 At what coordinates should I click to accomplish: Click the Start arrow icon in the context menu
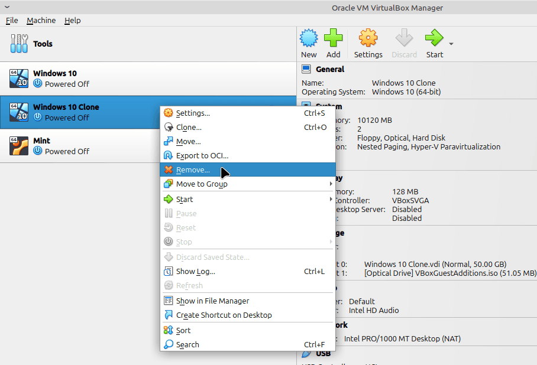168,199
